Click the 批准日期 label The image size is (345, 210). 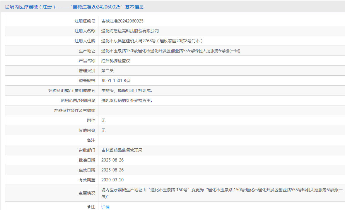pyautogui.click(x=87, y=160)
